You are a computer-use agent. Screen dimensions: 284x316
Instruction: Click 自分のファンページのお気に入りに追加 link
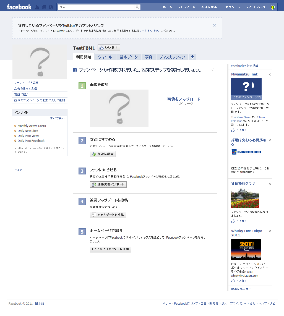click(x=40, y=100)
